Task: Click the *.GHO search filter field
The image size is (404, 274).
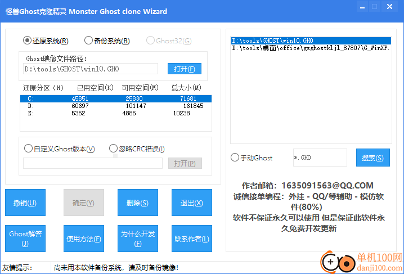Action: click(x=320, y=158)
